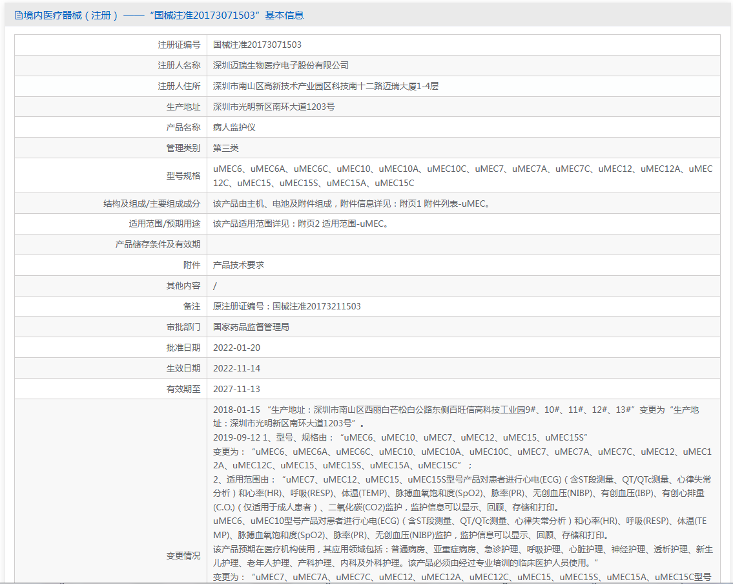Select the 变更情况 label cell

click(x=183, y=556)
